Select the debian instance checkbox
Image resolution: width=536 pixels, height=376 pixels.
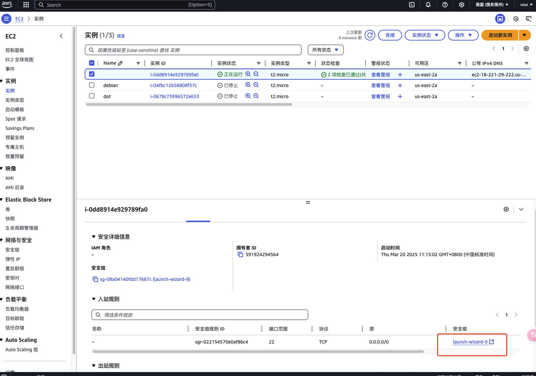tap(92, 85)
